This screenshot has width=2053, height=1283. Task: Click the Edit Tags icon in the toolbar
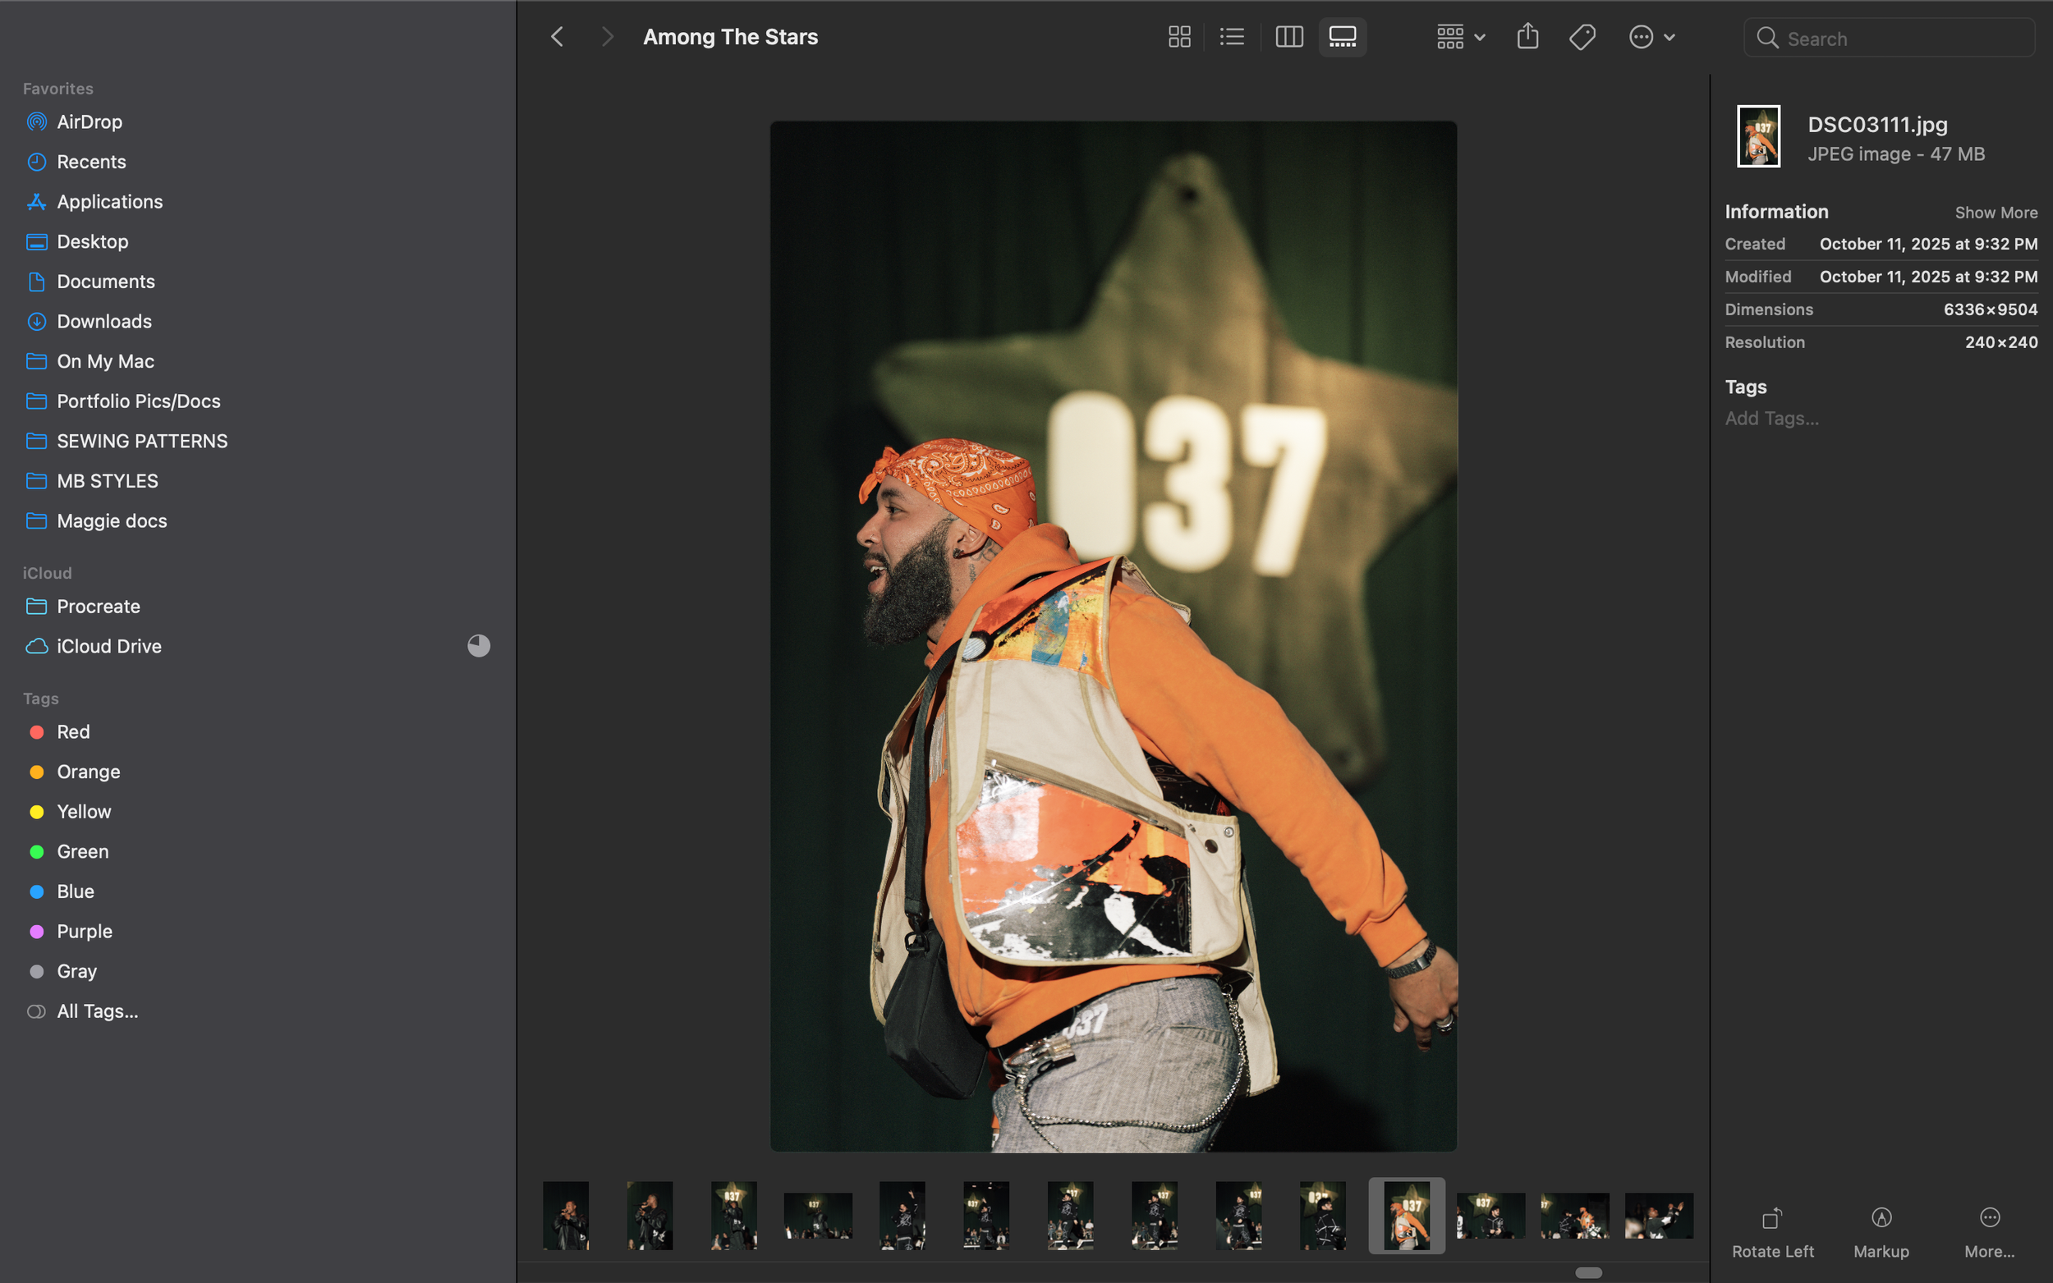pyautogui.click(x=1582, y=36)
